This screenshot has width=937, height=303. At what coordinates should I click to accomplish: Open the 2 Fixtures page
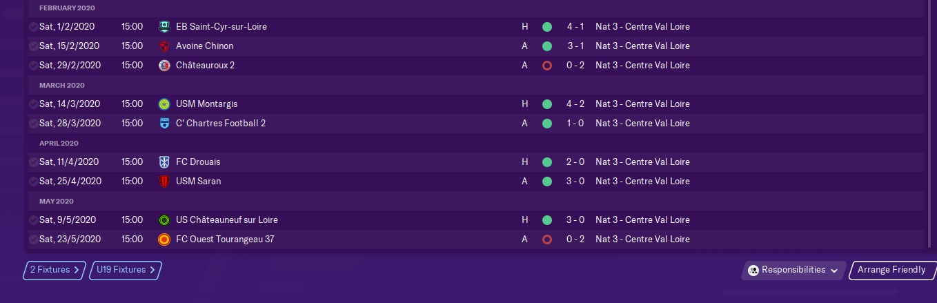coord(55,271)
